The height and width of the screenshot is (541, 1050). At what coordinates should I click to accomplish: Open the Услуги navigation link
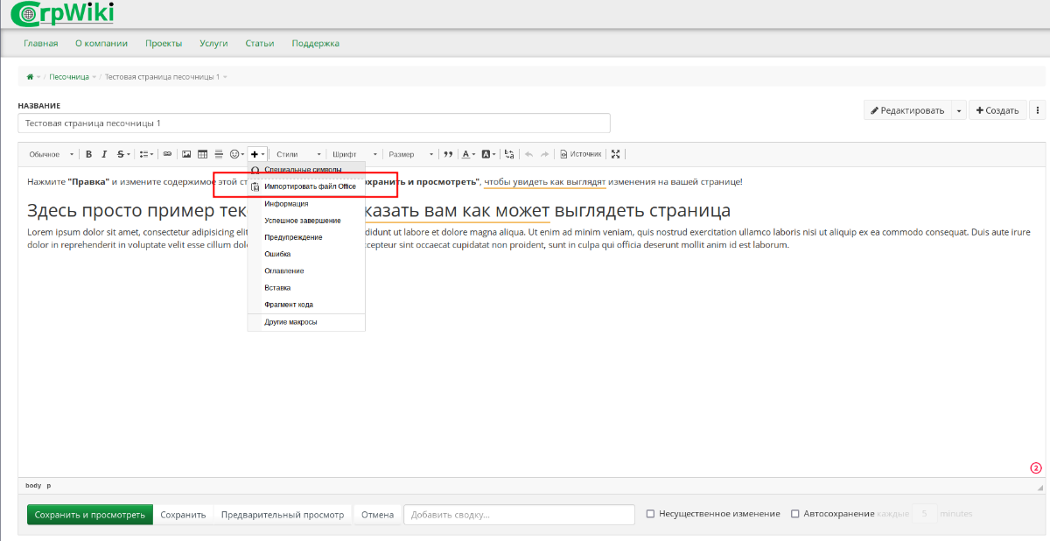(213, 43)
